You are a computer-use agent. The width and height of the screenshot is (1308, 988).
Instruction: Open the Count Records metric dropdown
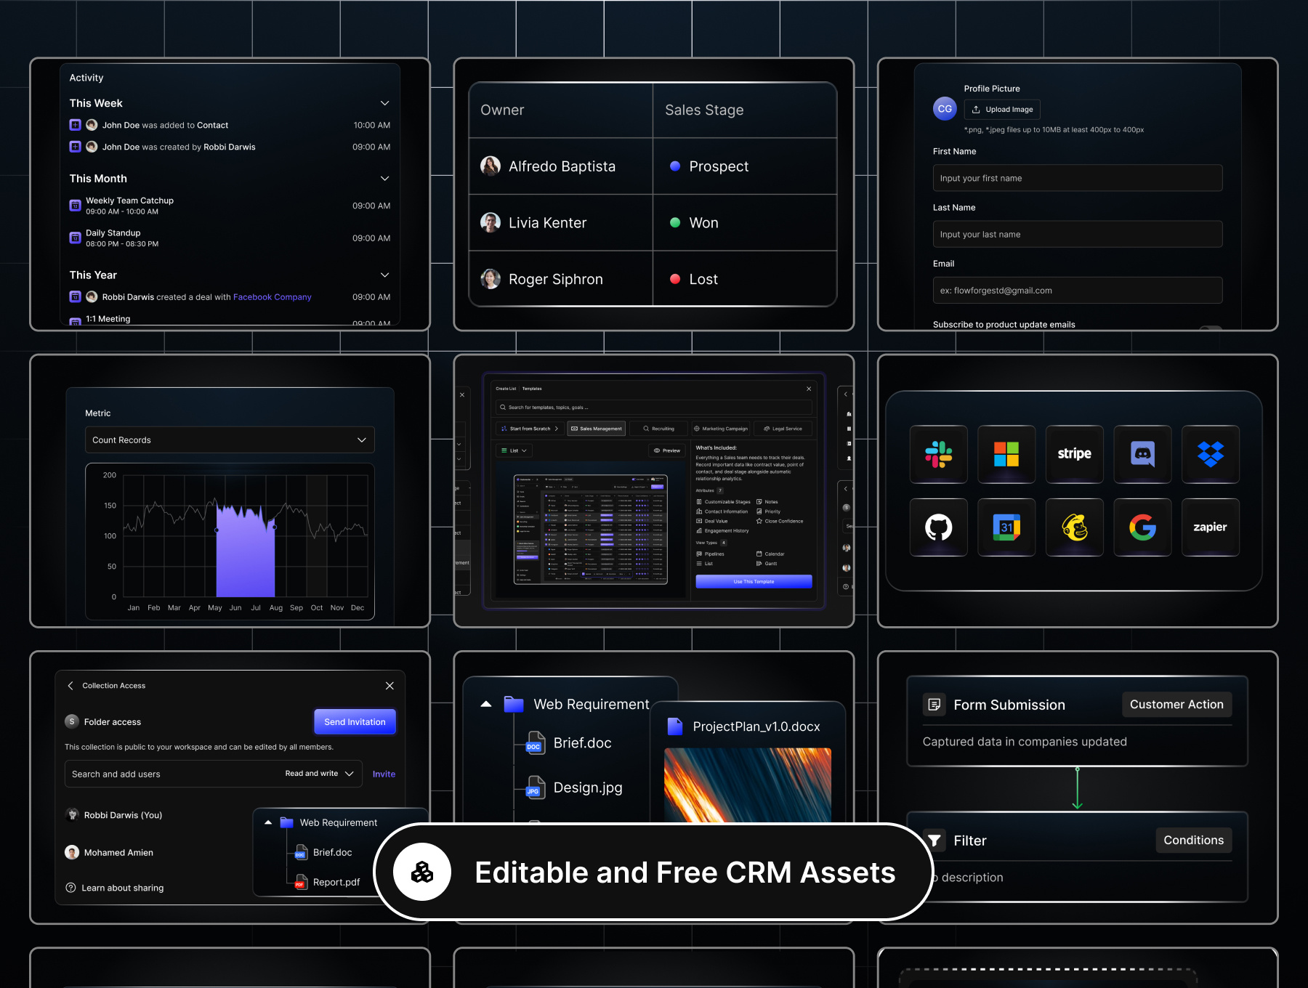[230, 440]
